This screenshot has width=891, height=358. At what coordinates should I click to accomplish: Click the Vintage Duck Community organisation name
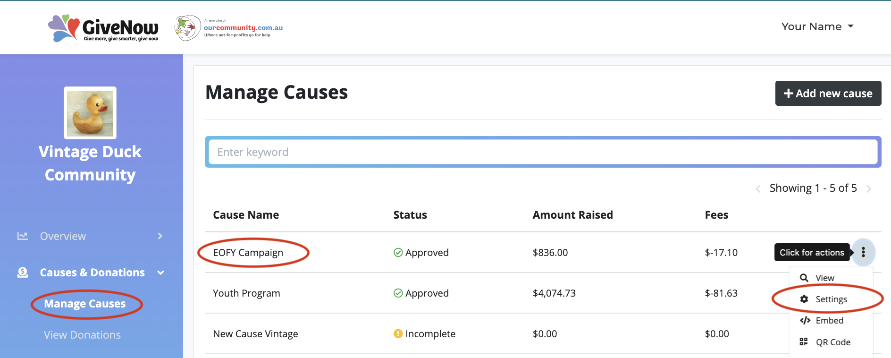[x=90, y=163]
